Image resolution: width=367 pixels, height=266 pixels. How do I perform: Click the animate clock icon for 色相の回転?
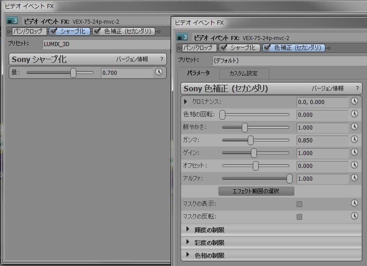point(354,115)
